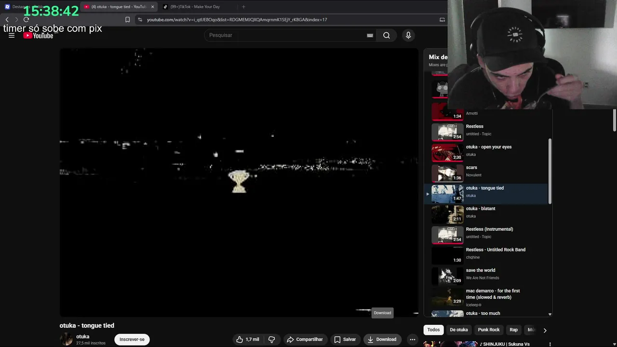Open the SHINJUKU | Sukuna Vs recommended video

pyautogui.click(x=505, y=344)
